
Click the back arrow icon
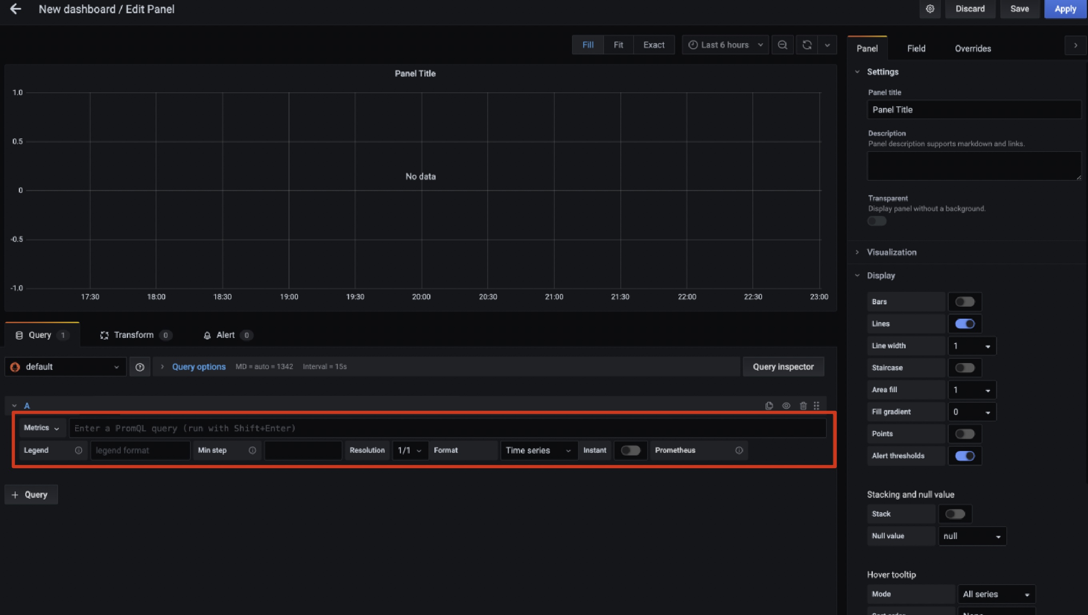click(15, 9)
